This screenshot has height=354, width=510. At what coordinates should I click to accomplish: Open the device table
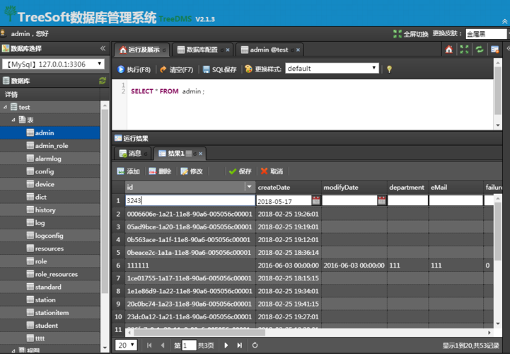(x=50, y=184)
